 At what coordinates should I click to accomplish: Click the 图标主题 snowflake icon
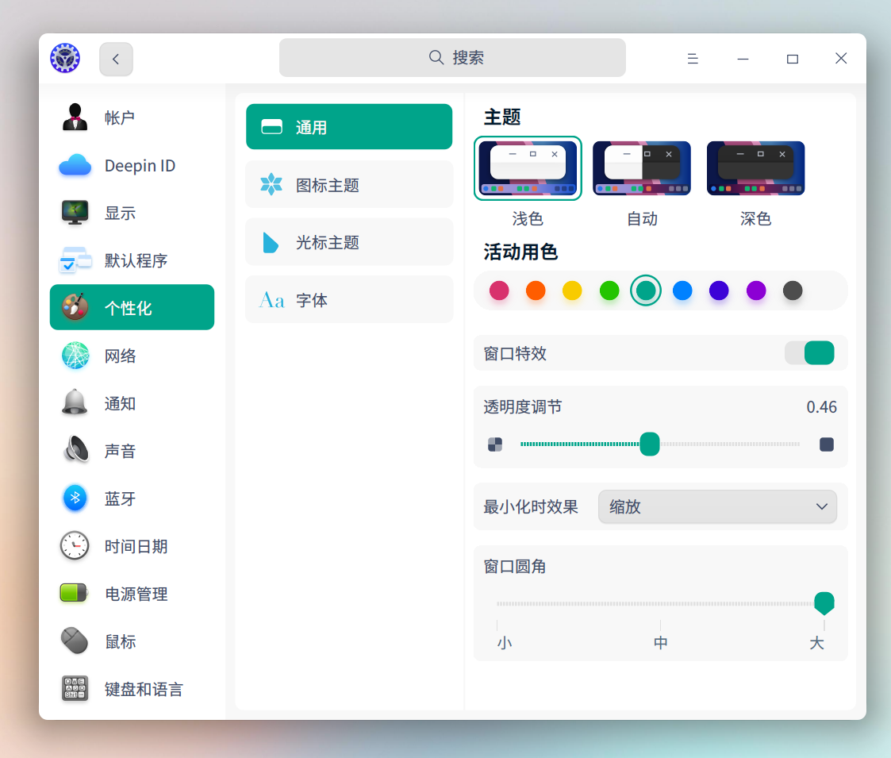(x=271, y=184)
